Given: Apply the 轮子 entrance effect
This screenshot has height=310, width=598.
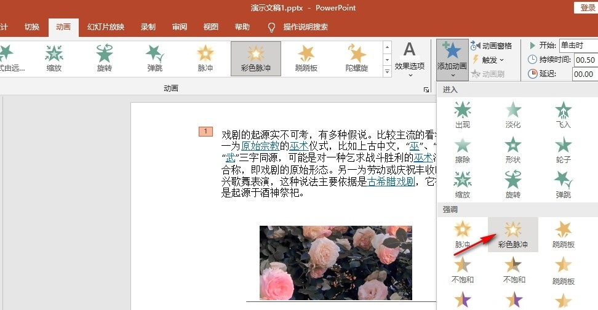Looking at the screenshot, I should pos(563,149).
